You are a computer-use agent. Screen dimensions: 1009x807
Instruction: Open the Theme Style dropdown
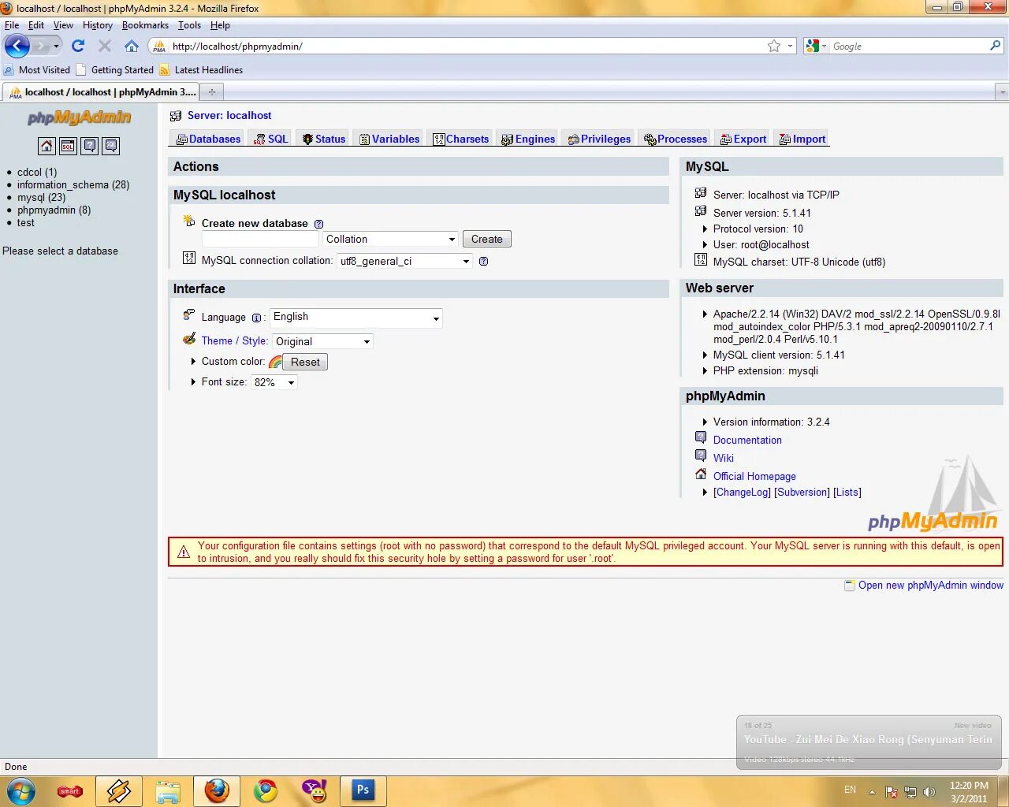click(322, 341)
